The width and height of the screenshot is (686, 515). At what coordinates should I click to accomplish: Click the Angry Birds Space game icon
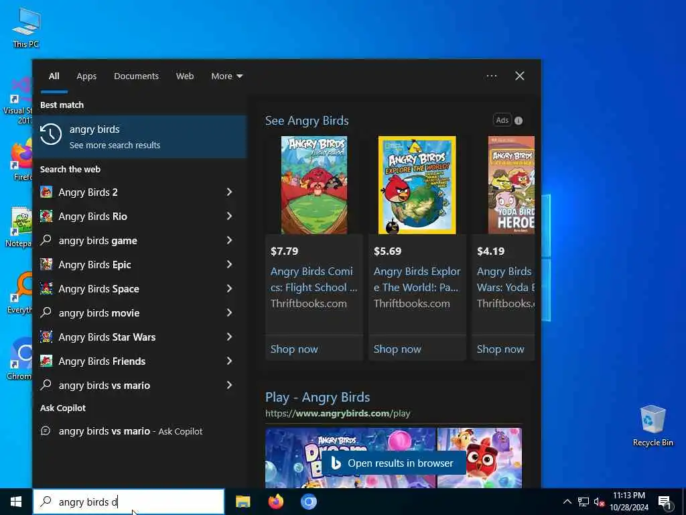46,288
